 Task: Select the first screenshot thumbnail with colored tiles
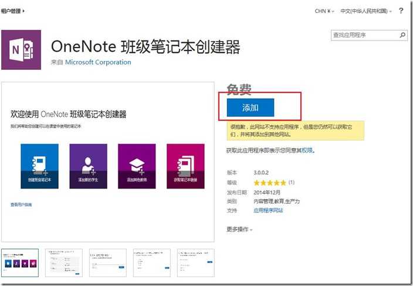(20, 263)
